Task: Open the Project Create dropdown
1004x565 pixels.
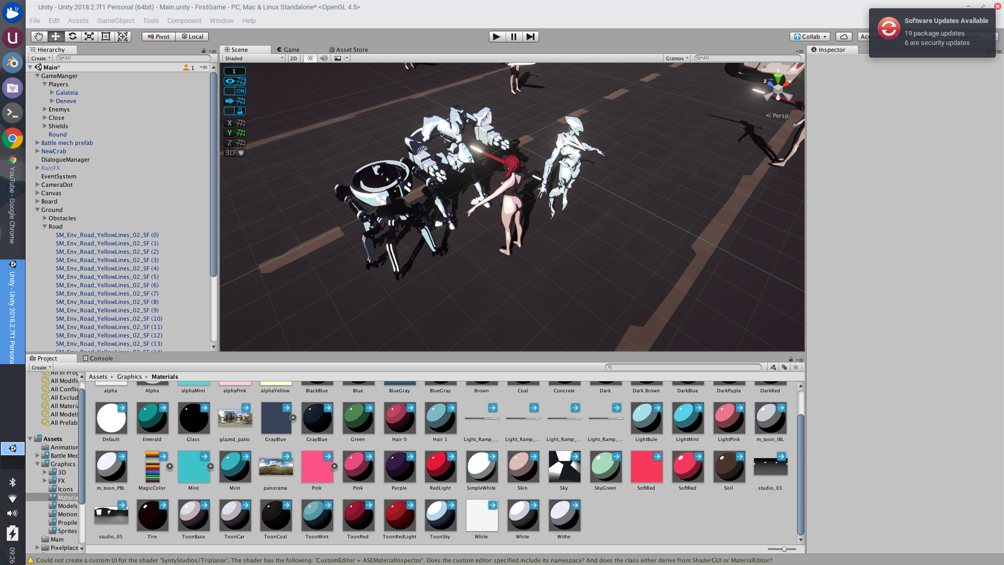Action: [41, 368]
